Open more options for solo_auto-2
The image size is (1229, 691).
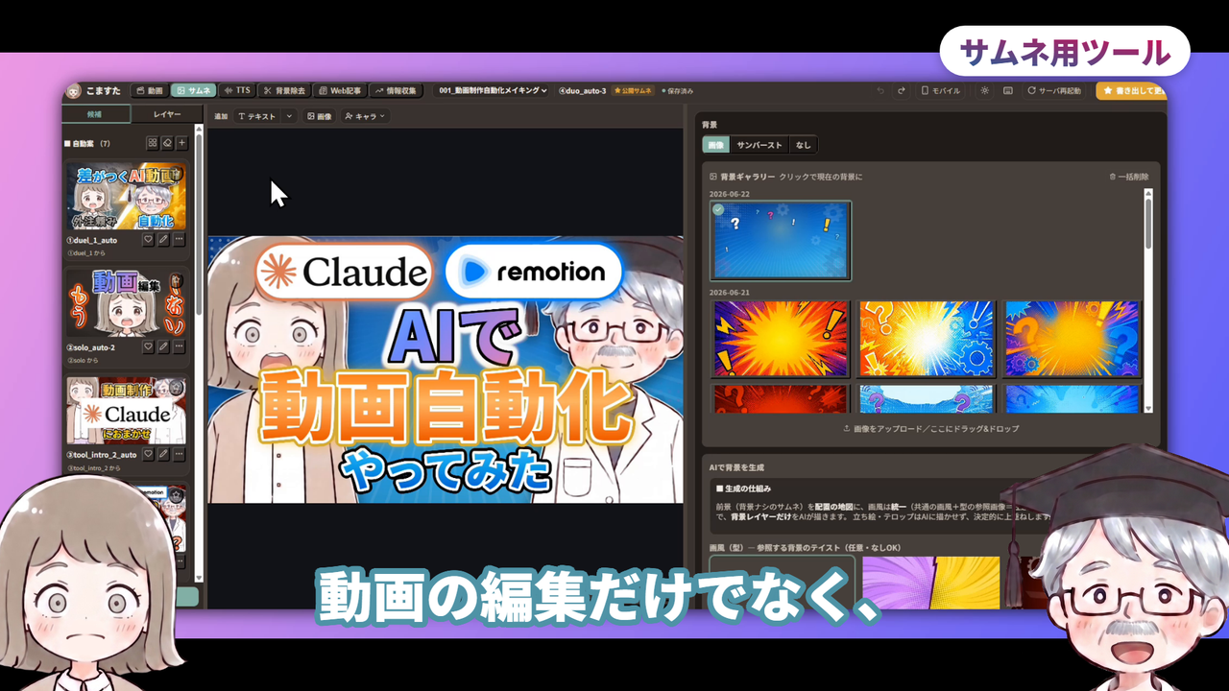coord(179,347)
